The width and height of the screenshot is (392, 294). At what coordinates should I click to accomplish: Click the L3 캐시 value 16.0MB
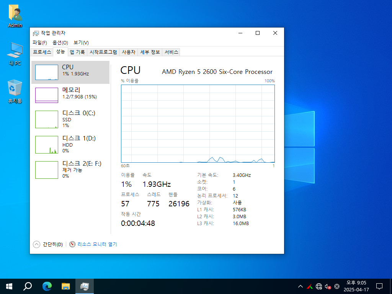click(241, 224)
